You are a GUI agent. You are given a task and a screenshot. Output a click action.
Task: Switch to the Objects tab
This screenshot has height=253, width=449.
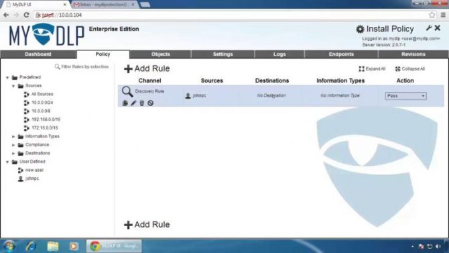pyautogui.click(x=160, y=54)
